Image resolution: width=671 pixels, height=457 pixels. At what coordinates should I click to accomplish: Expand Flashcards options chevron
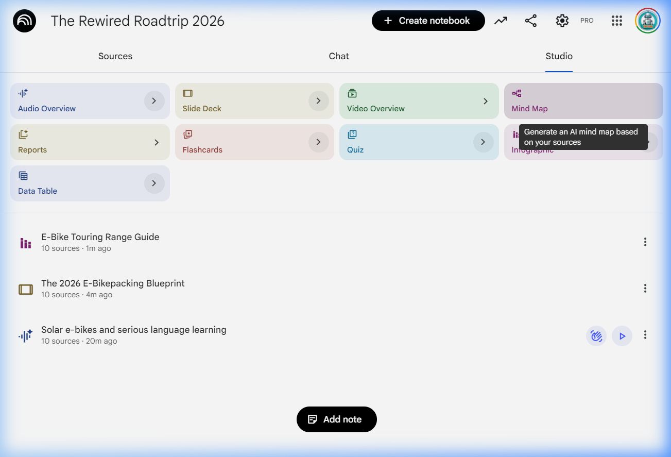(x=318, y=142)
